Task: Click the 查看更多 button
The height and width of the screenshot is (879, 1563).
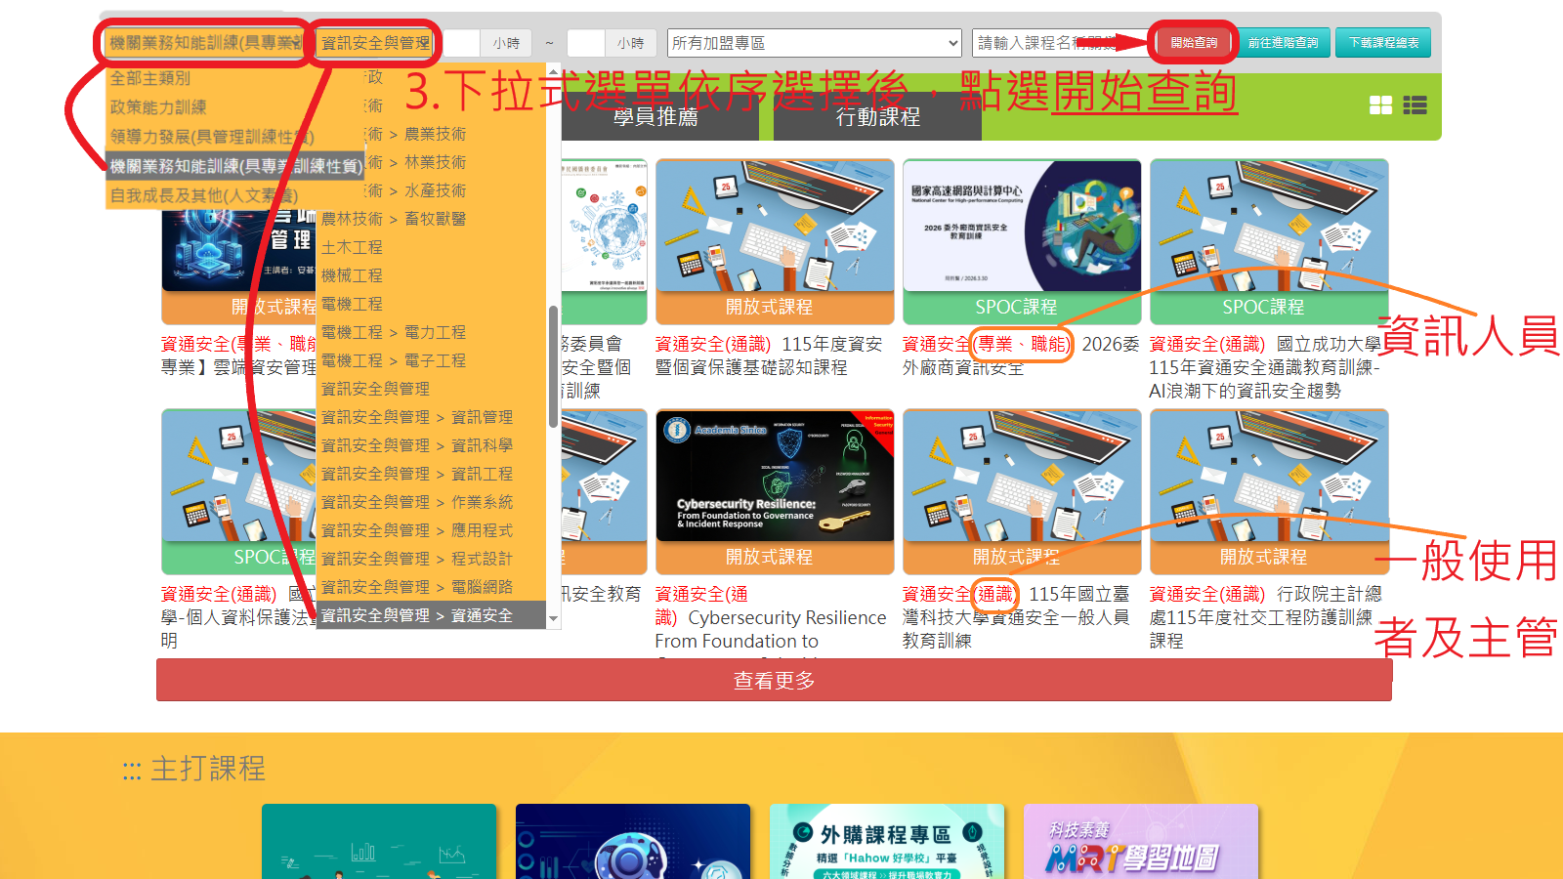Action: [x=774, y=680]
